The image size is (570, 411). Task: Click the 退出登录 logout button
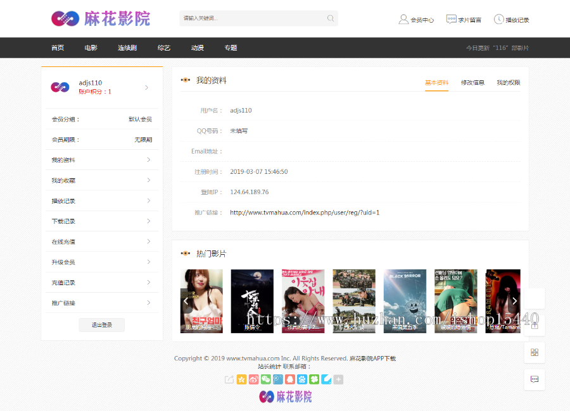[x=101, y=324]
